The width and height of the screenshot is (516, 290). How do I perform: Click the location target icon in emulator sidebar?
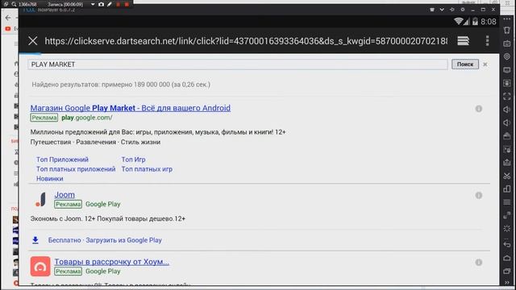507,56
